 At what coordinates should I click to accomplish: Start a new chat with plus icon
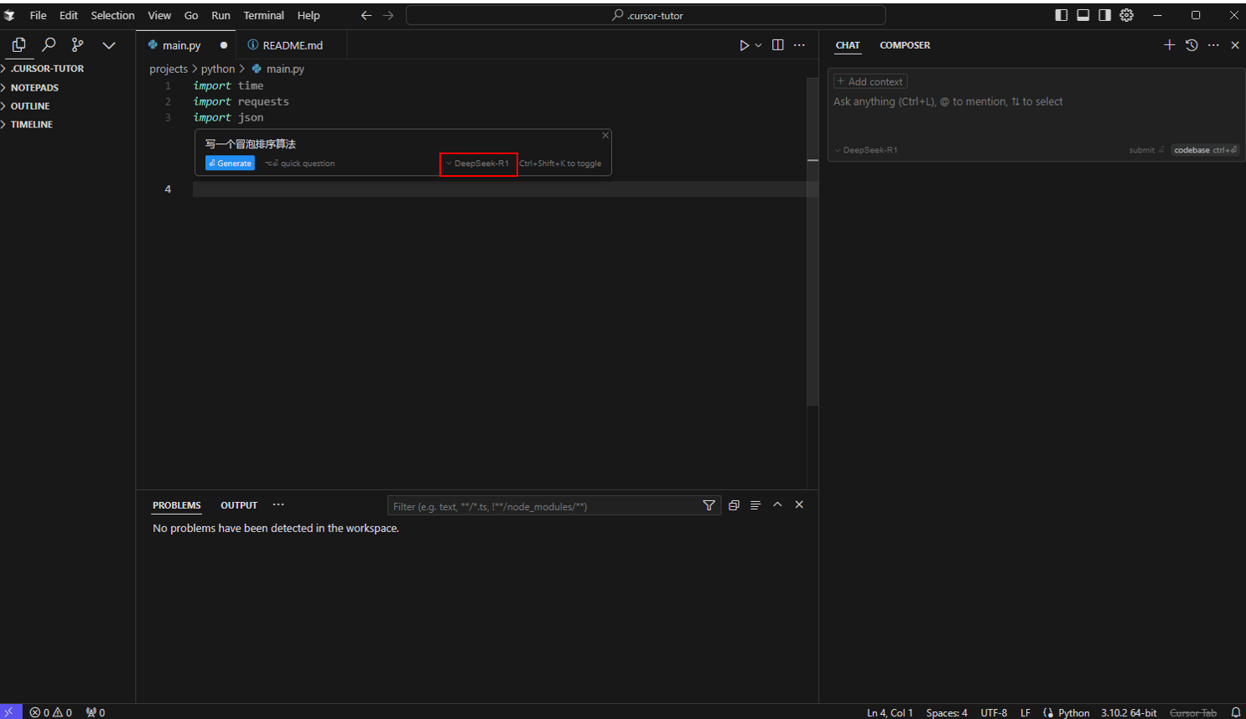coord(1170,45)
